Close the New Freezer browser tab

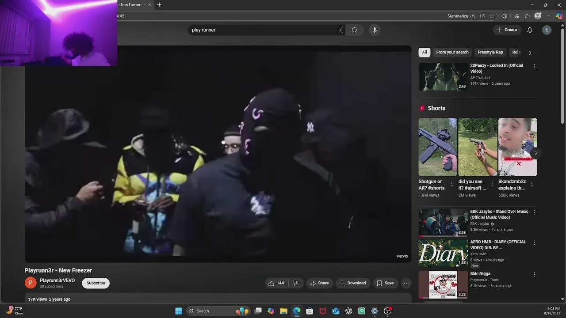tap(149, 5)
